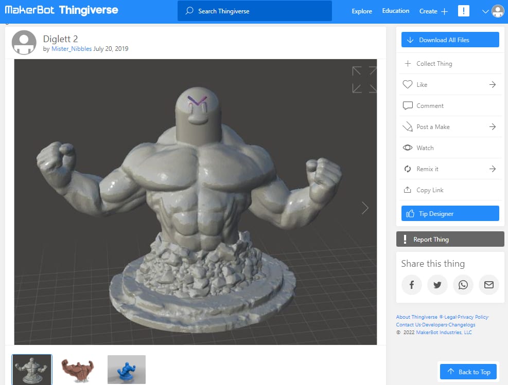Open fullscreen view of the Diglett model
Viewport: 508px width, 385px height.
pyautogui.click(x=364, y=80)
